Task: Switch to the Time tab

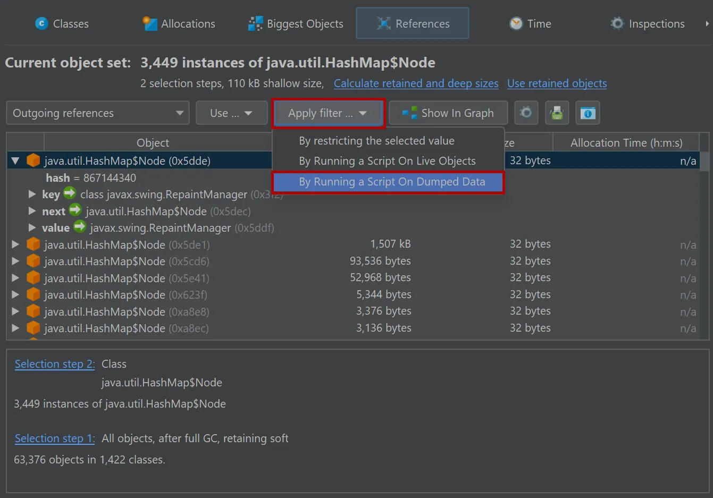Action: click(530, 23)
